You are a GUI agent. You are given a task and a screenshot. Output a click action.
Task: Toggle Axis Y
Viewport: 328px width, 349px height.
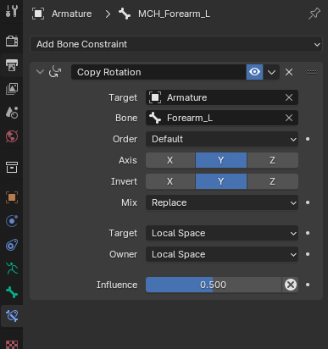(x=221, y=160)
